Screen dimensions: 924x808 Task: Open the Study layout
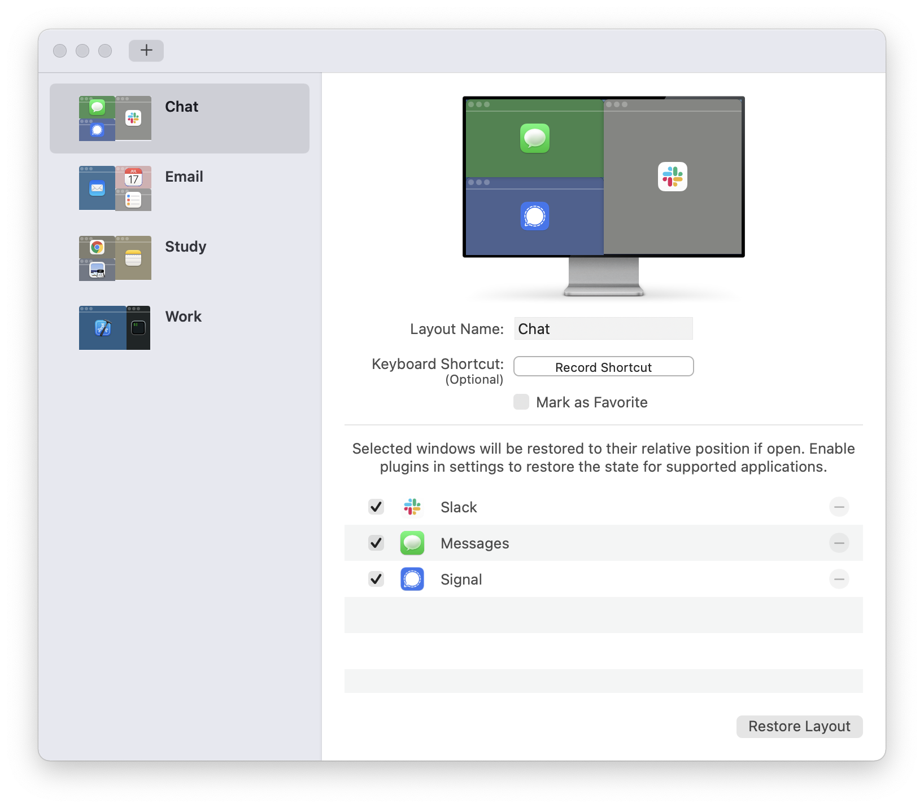(180, 258)
